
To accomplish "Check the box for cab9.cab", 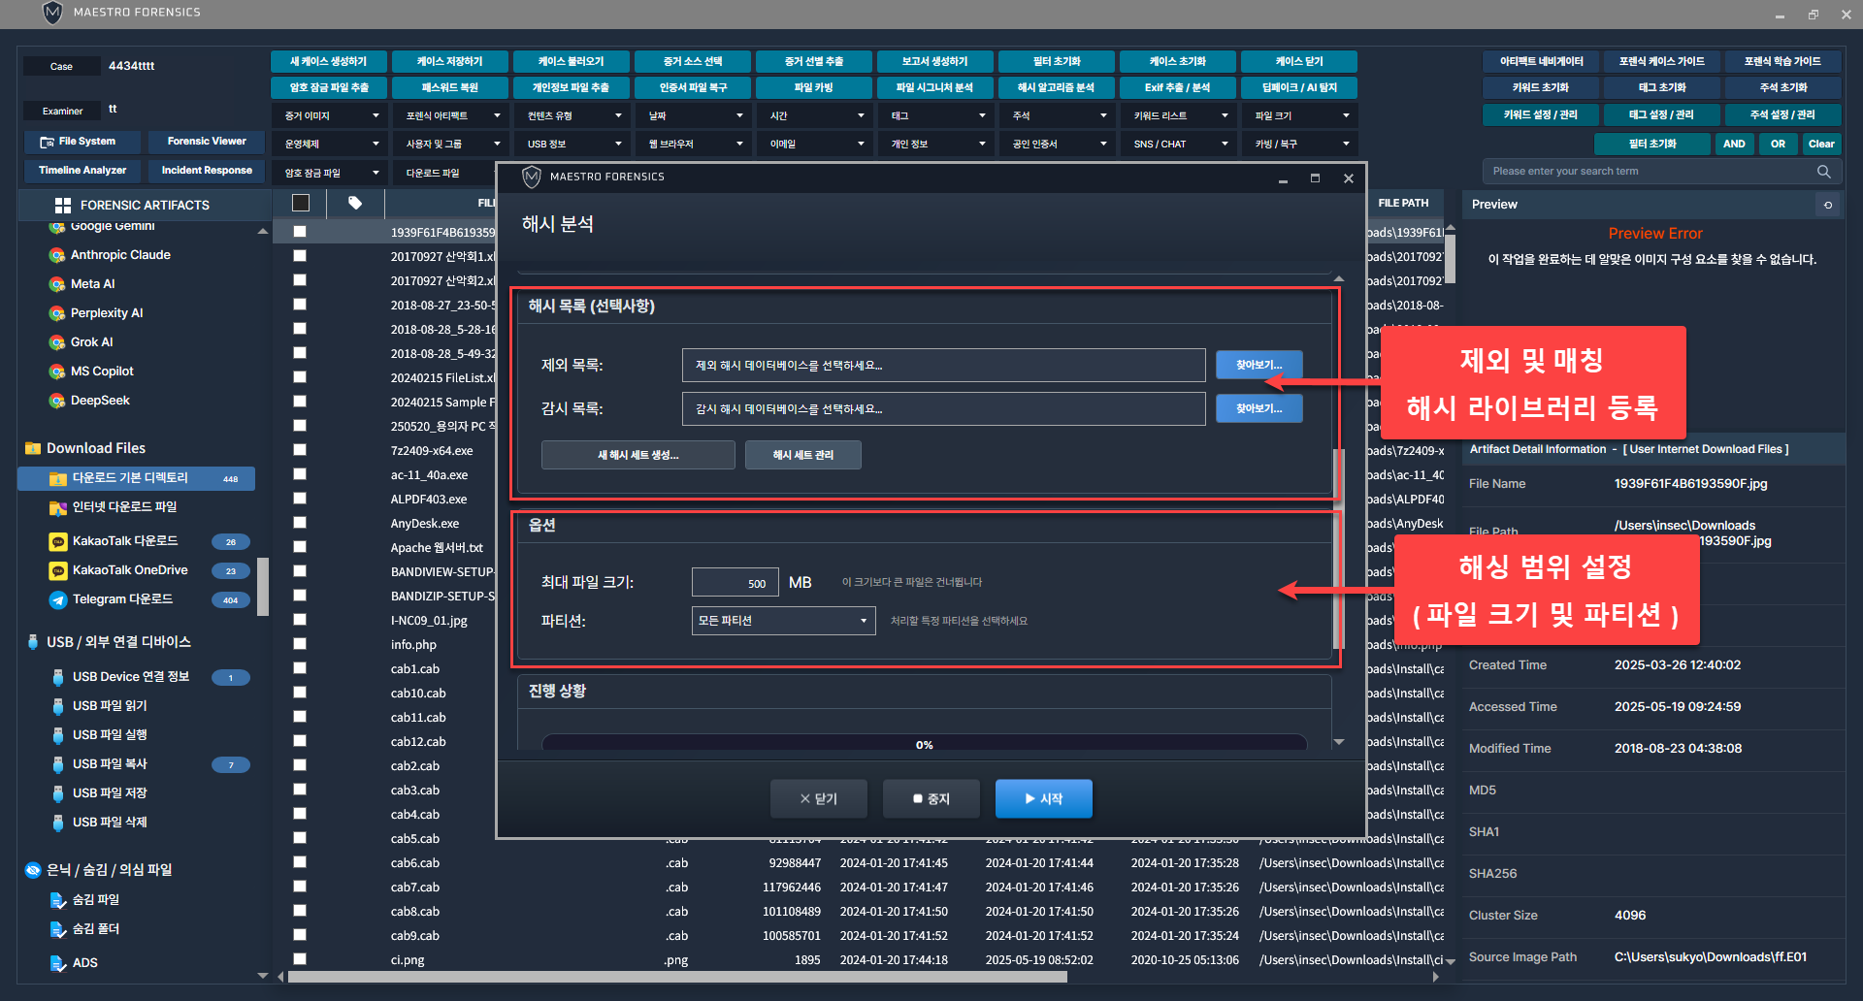I will tap(300, 935).
